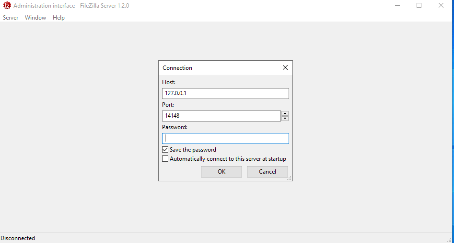Click the Disconnected status bar text
454x243 pixels.
click(18, 238)
